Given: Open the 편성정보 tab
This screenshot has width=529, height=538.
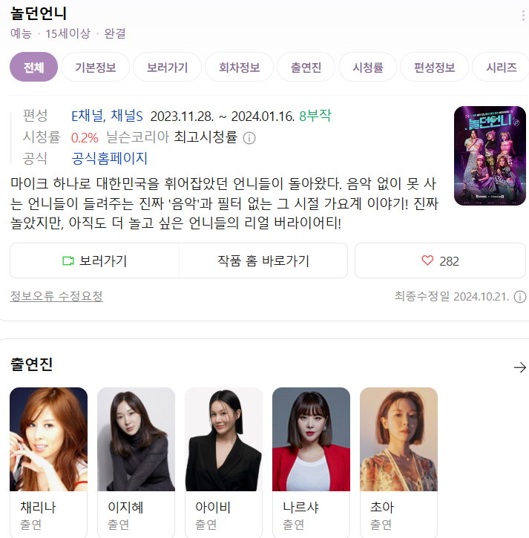Looking at the screenshot, I should (x=434, y=67).
